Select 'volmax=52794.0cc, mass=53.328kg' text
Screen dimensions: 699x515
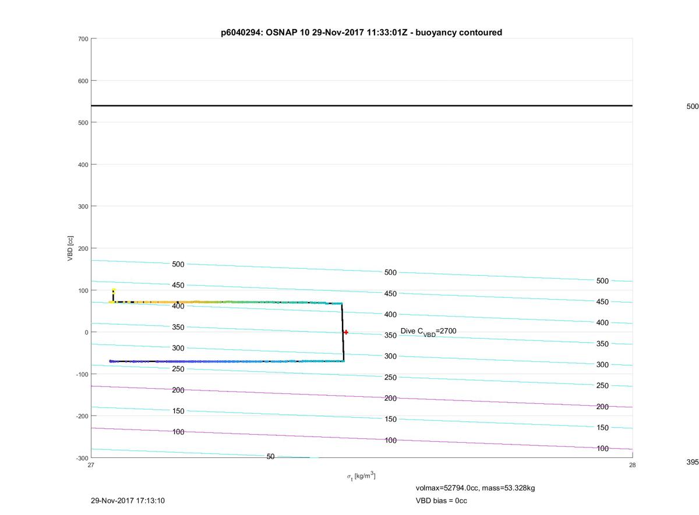tap(475, 488)
